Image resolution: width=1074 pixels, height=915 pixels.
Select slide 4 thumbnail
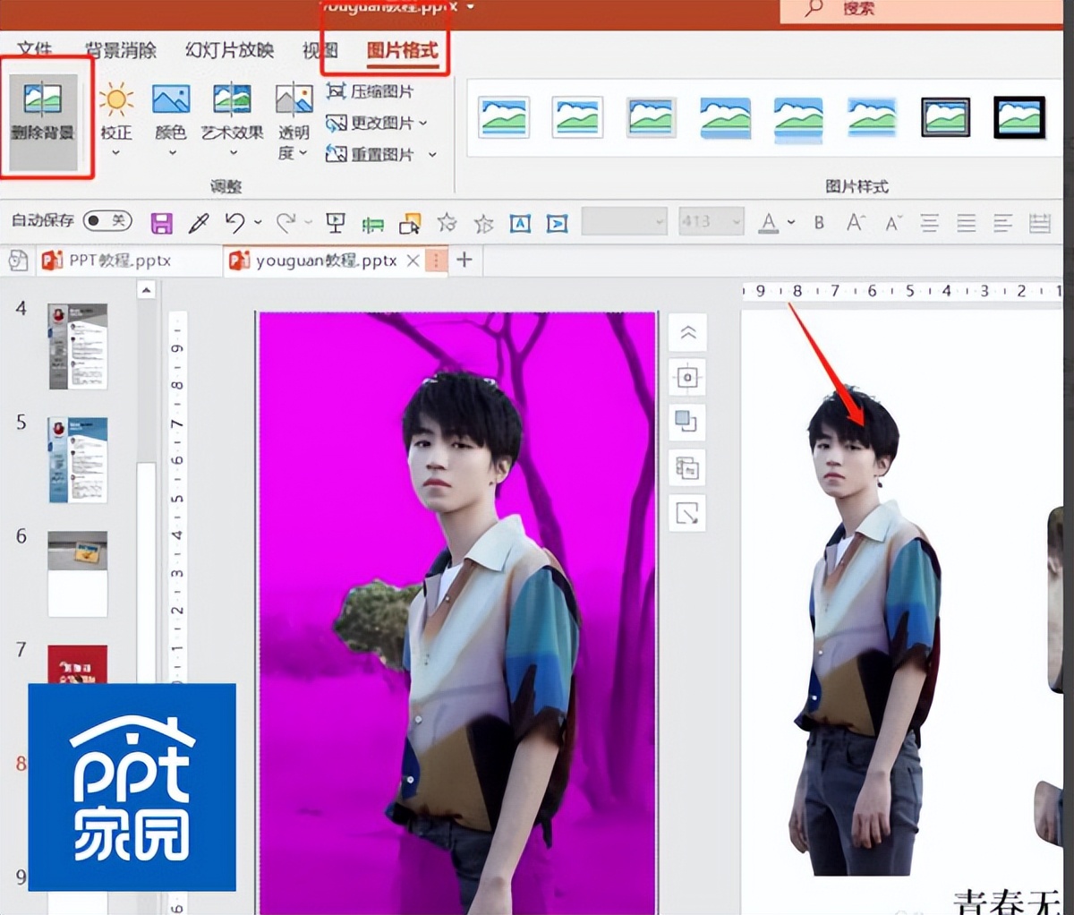[78, 346]
